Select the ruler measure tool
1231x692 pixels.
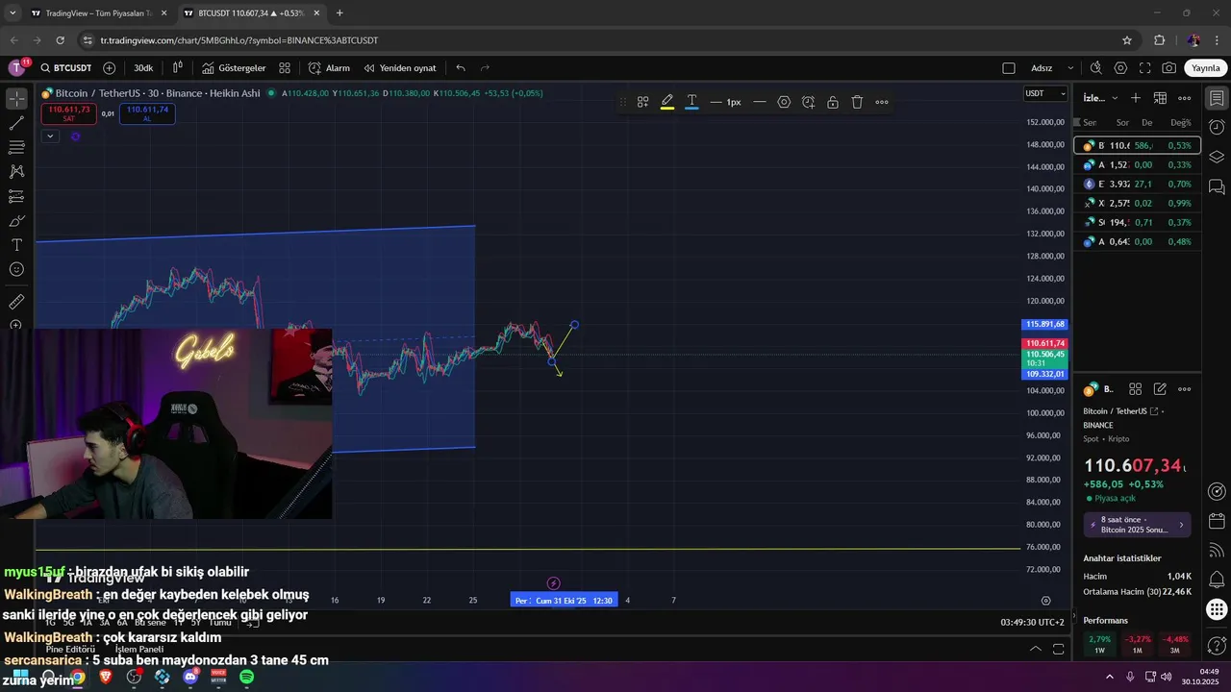click(16, 302)
